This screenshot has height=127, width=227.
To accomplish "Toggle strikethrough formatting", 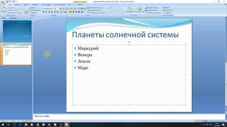I will coord(52,12).
